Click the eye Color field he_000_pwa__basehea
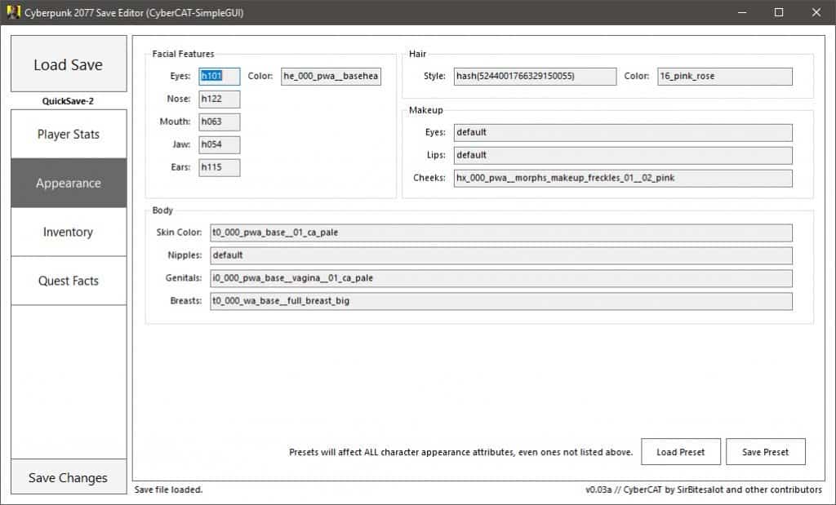Image resolution: width=836 pixels, height=505 pixels. pos(330,76)
